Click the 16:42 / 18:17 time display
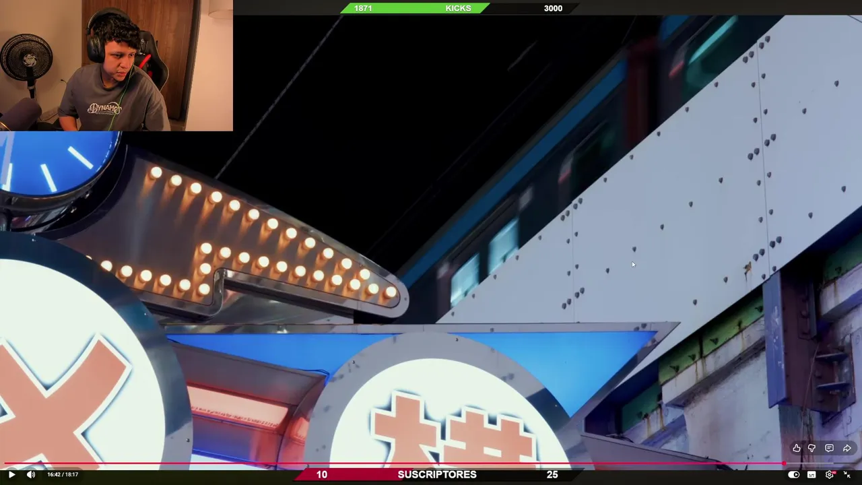This screenshot has height=485, width=862. click(x=63, y=474)
